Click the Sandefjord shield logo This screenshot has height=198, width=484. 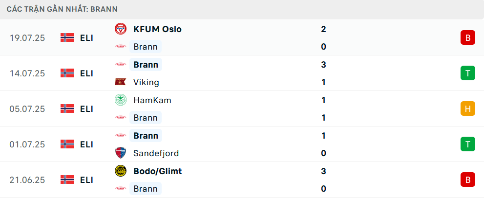[x=120, y=153]
